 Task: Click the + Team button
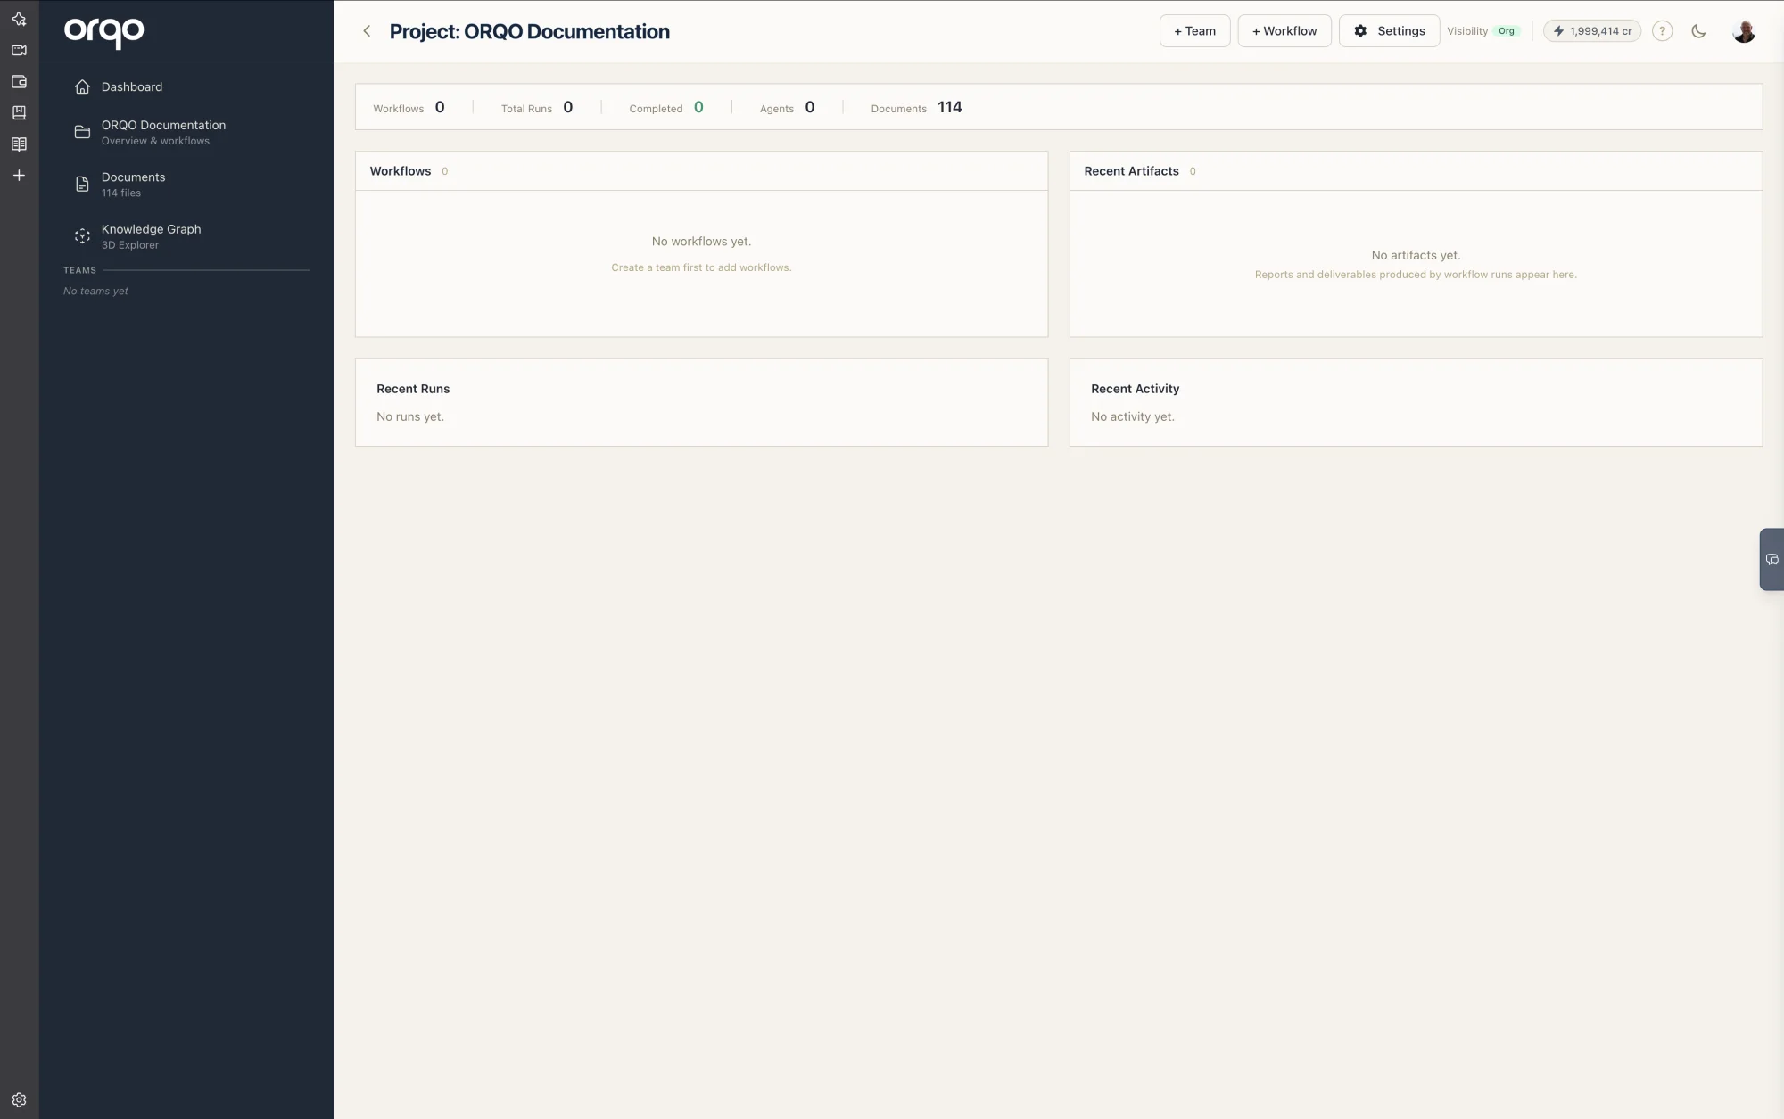click(1194, 31)
